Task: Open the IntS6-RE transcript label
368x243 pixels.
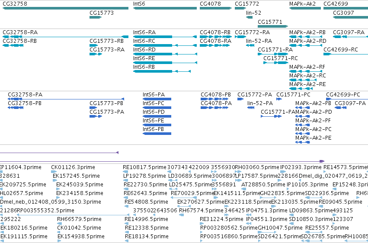Action: point(144,58)
